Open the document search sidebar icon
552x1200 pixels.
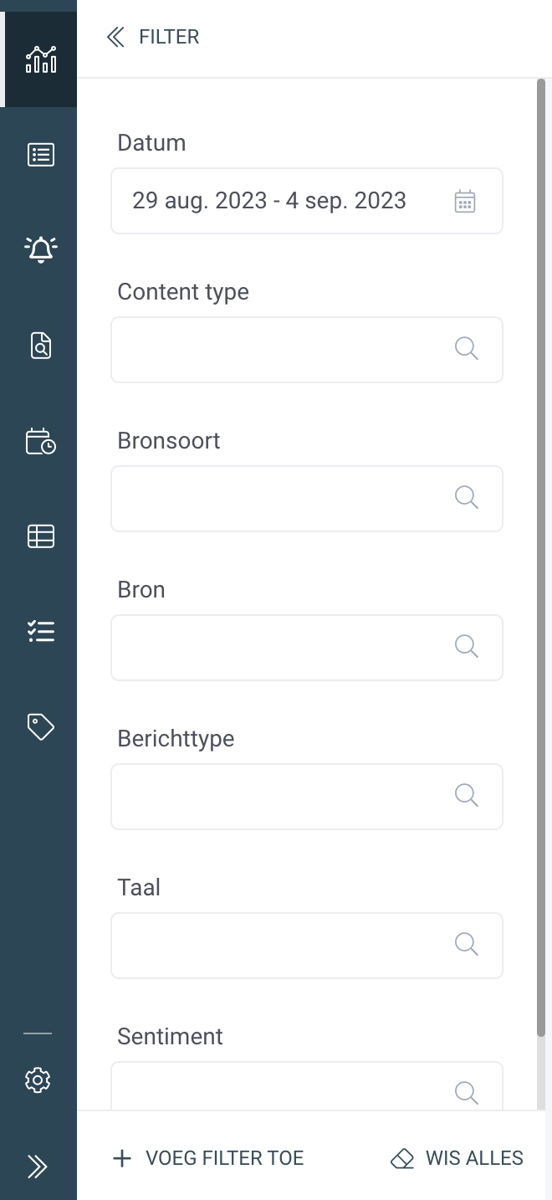40,345
